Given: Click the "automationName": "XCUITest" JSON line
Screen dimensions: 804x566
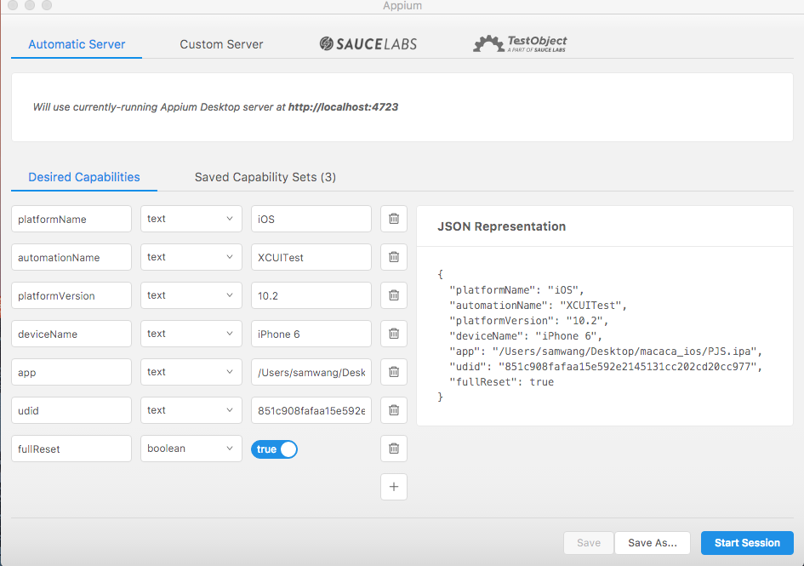Looking at the screenshot, I should (x=538, y=306).
